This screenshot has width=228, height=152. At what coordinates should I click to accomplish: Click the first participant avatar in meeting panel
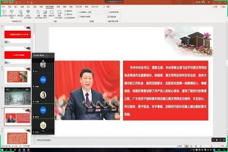[43, 65]
